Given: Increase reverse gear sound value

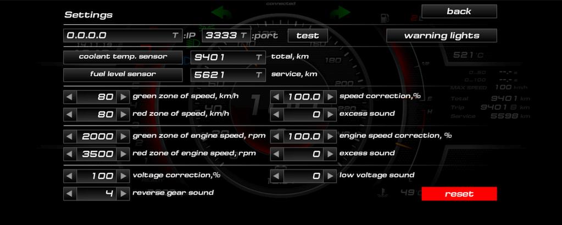Looking at the screenshot, I should (123, 194).
